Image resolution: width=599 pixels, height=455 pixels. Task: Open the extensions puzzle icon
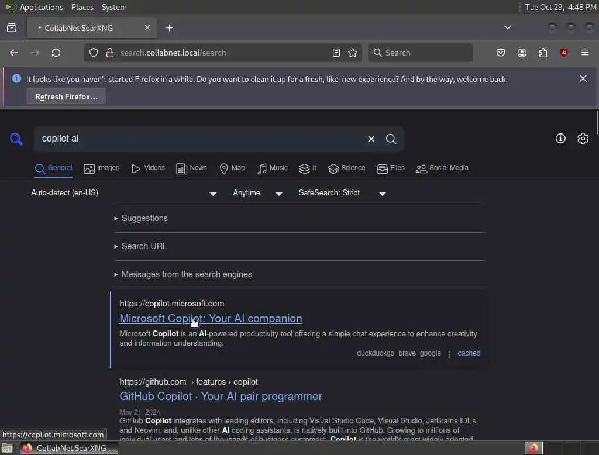(x=543, y=53)
